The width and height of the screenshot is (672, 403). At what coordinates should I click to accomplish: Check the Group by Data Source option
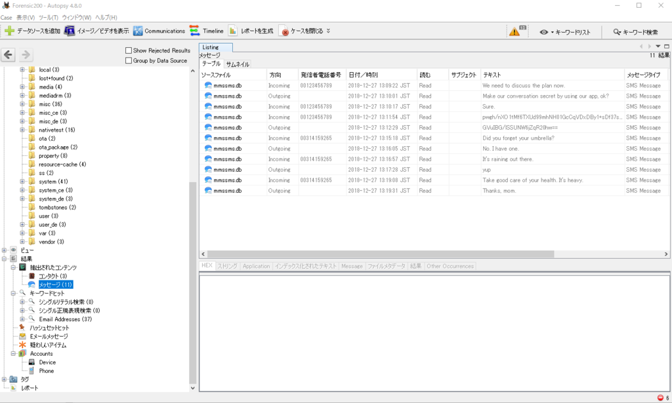pos(127,59)
